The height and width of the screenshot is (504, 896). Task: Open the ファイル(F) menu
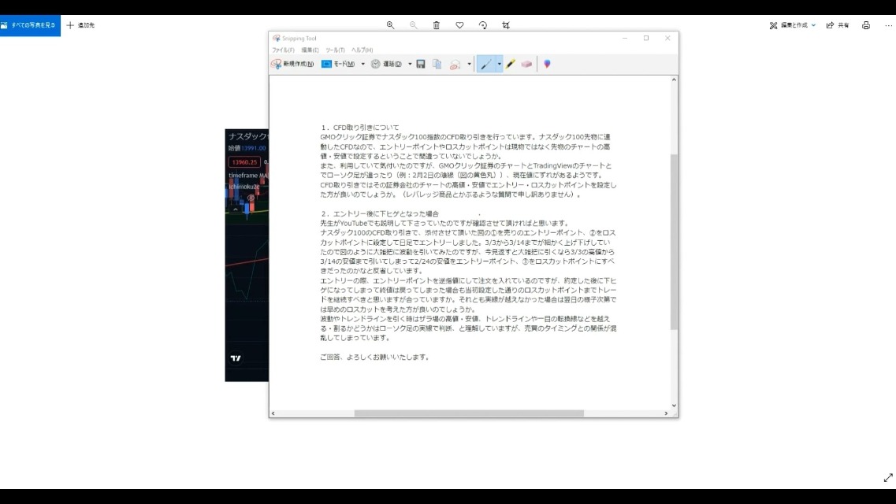(x=283, y=50)
